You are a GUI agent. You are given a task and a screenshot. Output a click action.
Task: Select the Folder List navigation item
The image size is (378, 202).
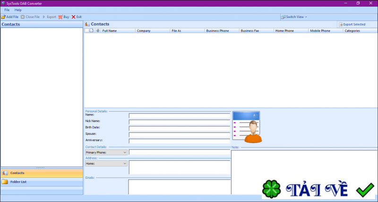coord(42,182)
